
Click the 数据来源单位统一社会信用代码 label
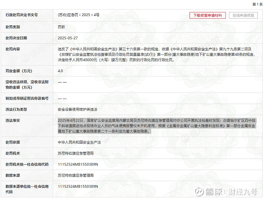click(27, 189)
